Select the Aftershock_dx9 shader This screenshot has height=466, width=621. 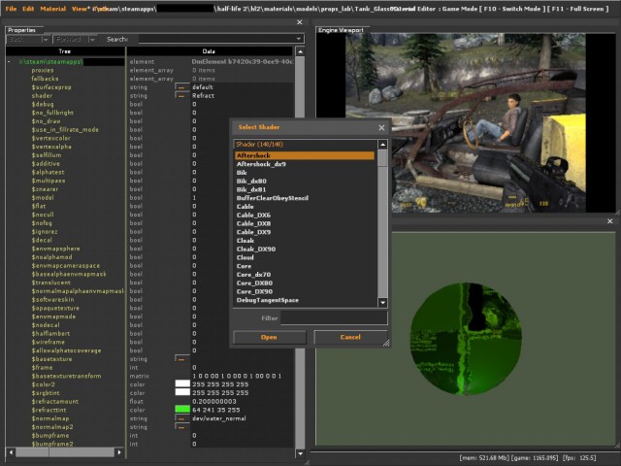pos(304,164)
